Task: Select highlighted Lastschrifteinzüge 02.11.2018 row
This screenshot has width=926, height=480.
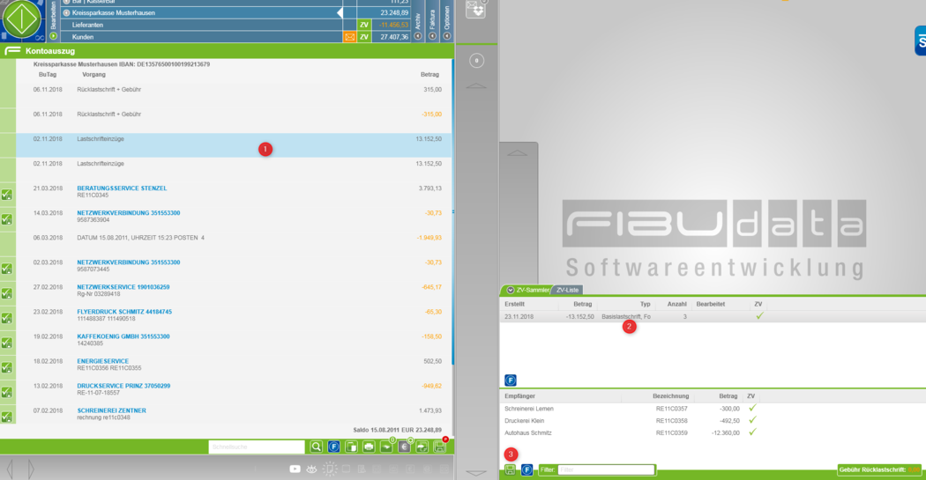Action: pos(234,145)
